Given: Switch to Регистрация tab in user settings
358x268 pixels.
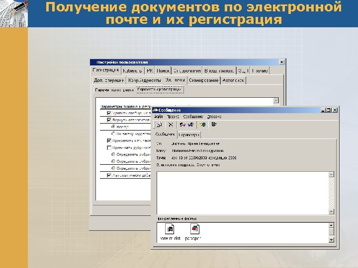Looking at the screenshot, I should coord(106,70).
